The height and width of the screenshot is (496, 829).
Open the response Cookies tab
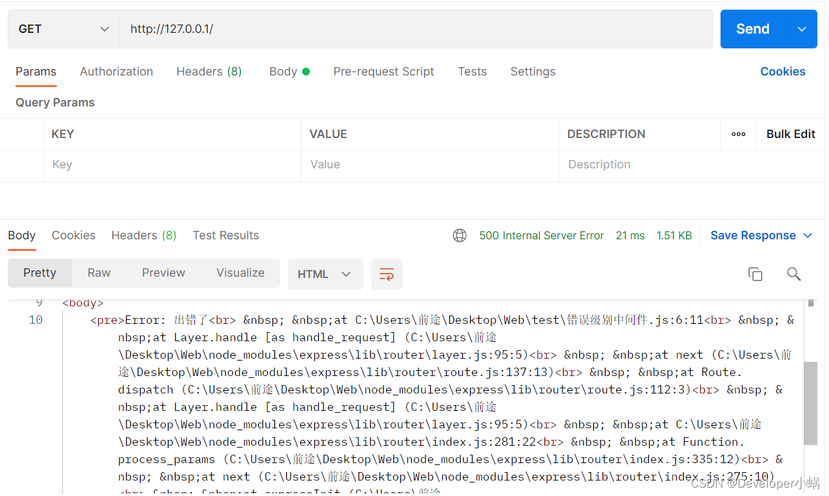pyautogui.click(x=74, y=235)
